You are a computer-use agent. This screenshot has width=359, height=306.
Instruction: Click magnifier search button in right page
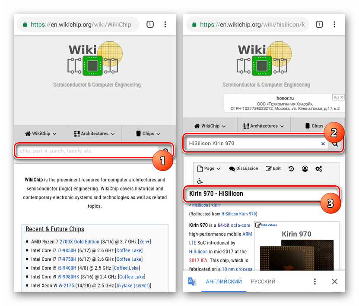(x=335, y=144)
